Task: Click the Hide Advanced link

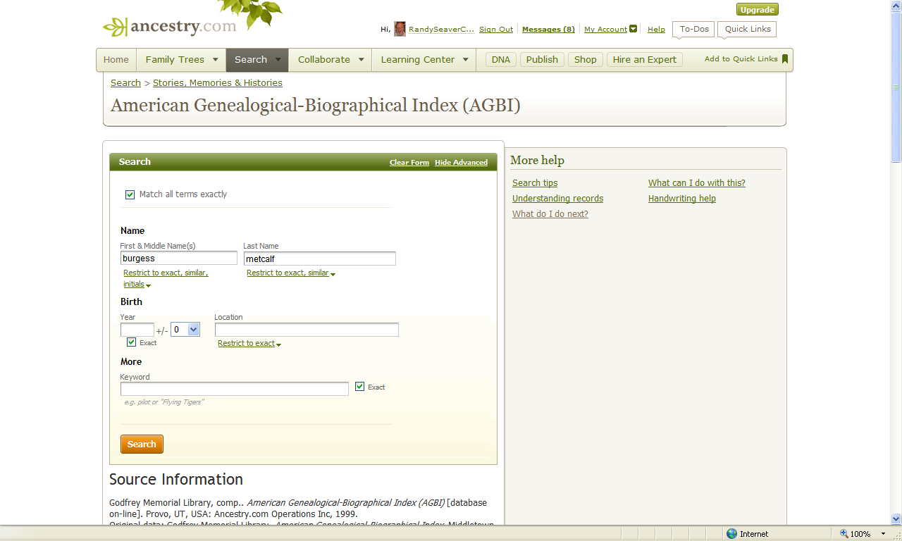Action: tap(461, 163)
